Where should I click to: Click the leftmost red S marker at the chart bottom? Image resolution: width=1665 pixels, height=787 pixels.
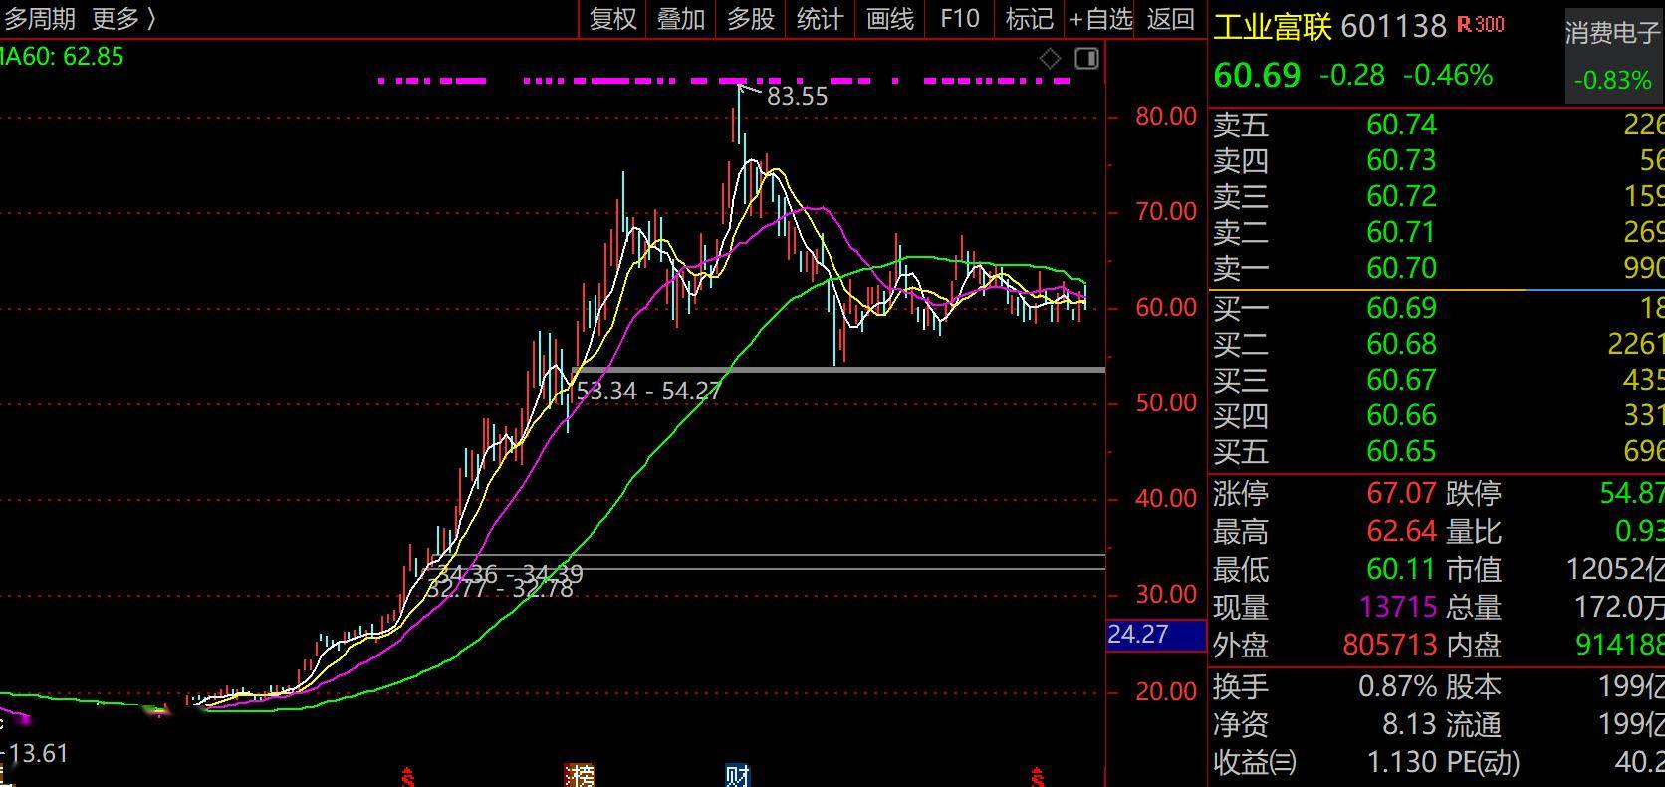point(407,776)
